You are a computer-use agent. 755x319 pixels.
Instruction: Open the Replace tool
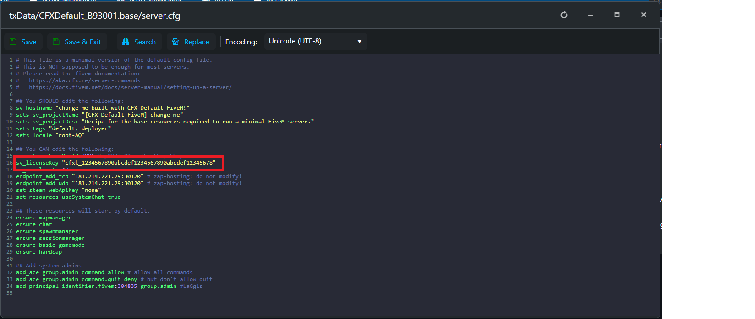[x=191, y=42]
